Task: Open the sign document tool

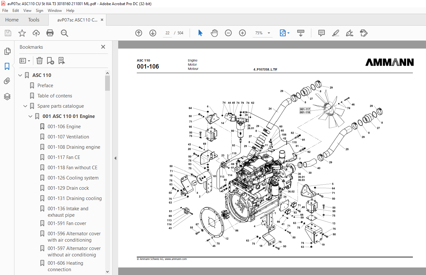Action: [x=350, y=33]
